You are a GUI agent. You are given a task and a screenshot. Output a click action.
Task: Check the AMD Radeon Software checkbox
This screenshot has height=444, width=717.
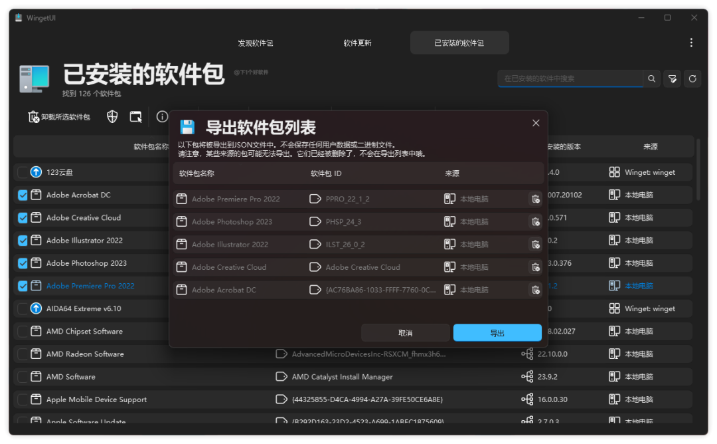point(23,354)
